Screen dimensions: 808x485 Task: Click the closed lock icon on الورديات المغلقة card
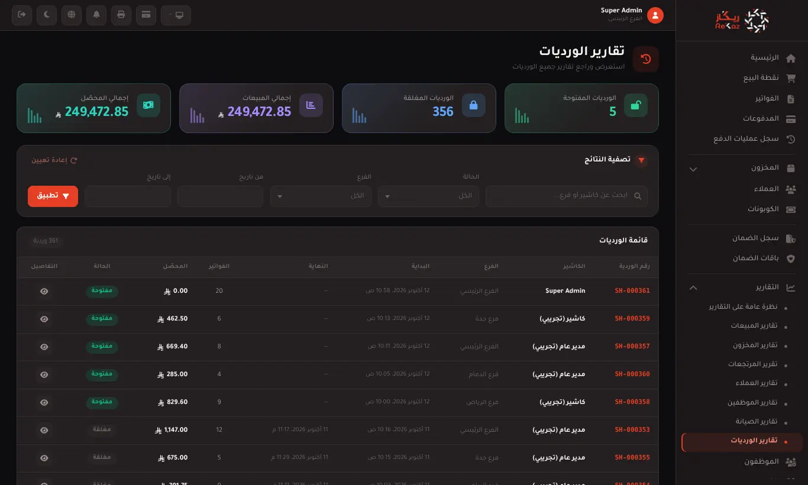(473, 105)
